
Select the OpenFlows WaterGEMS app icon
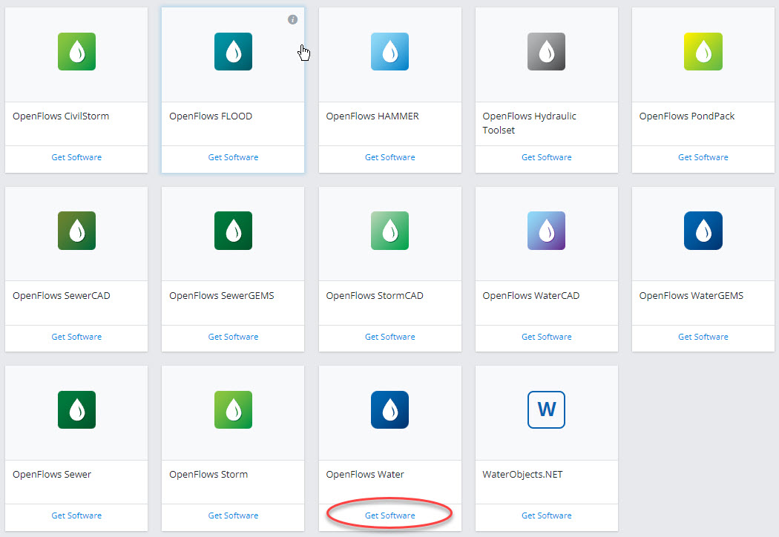click(x=703, y=231)
